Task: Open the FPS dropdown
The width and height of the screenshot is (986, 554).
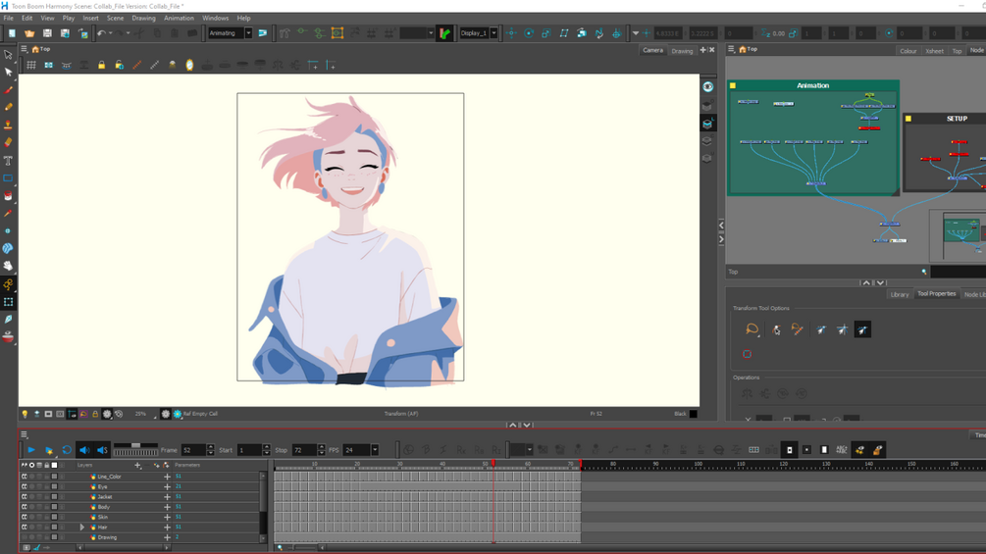Action: point(375,450)
